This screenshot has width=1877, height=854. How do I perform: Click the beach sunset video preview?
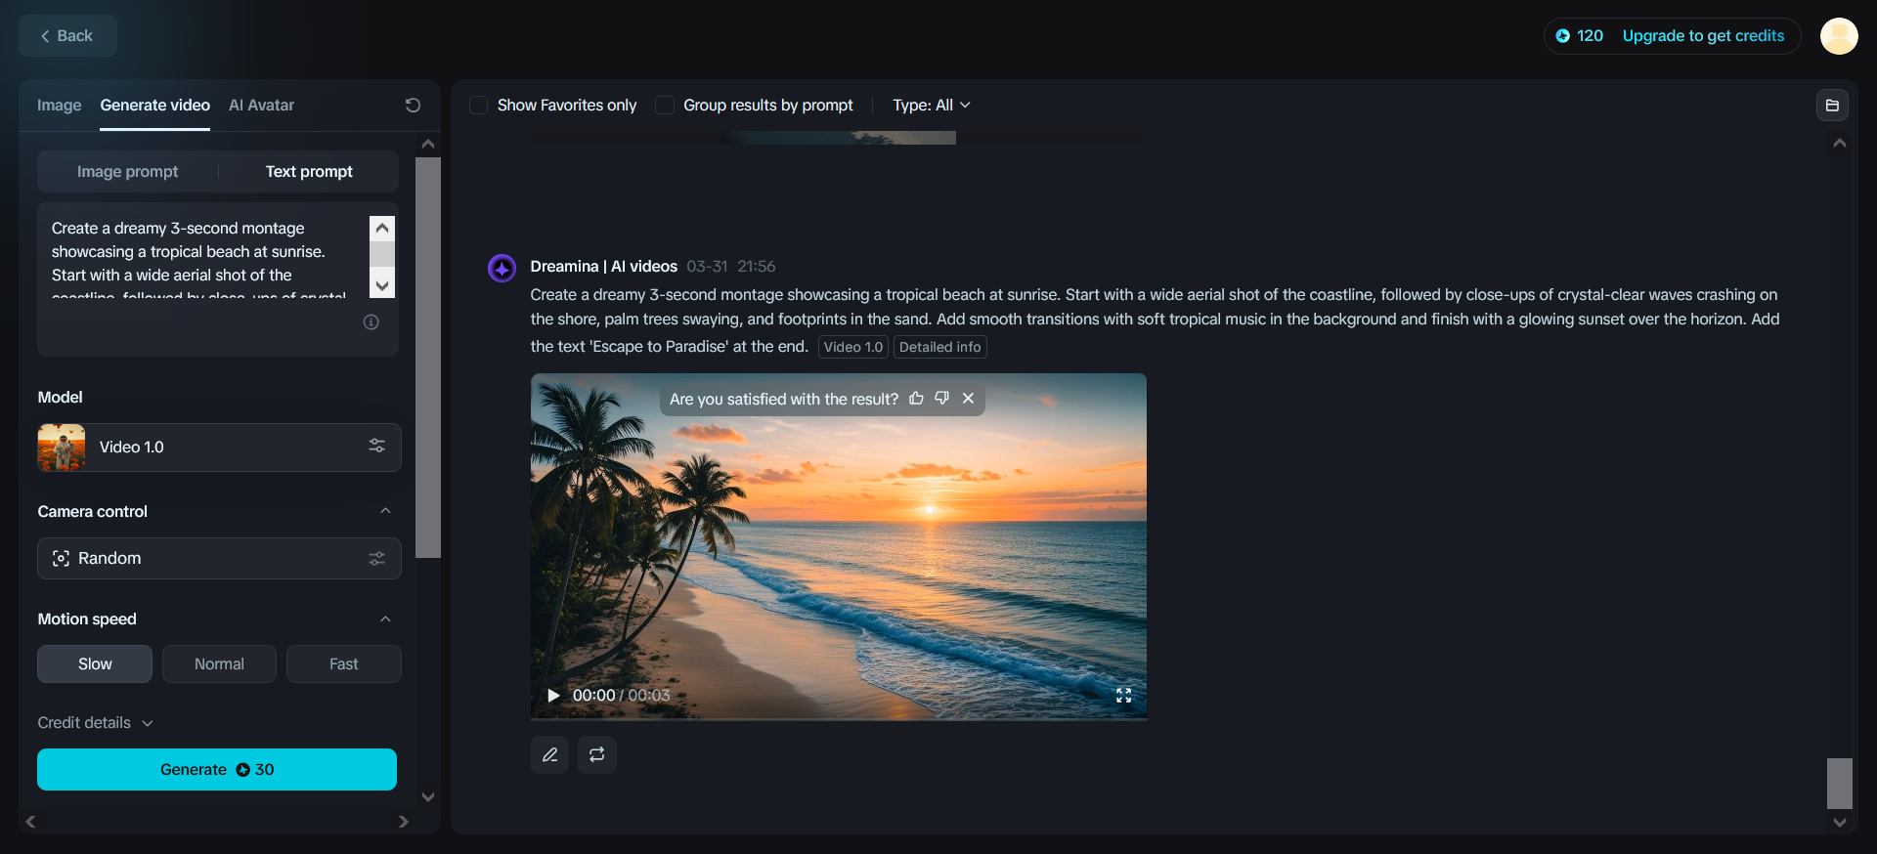tap(839, 545)
